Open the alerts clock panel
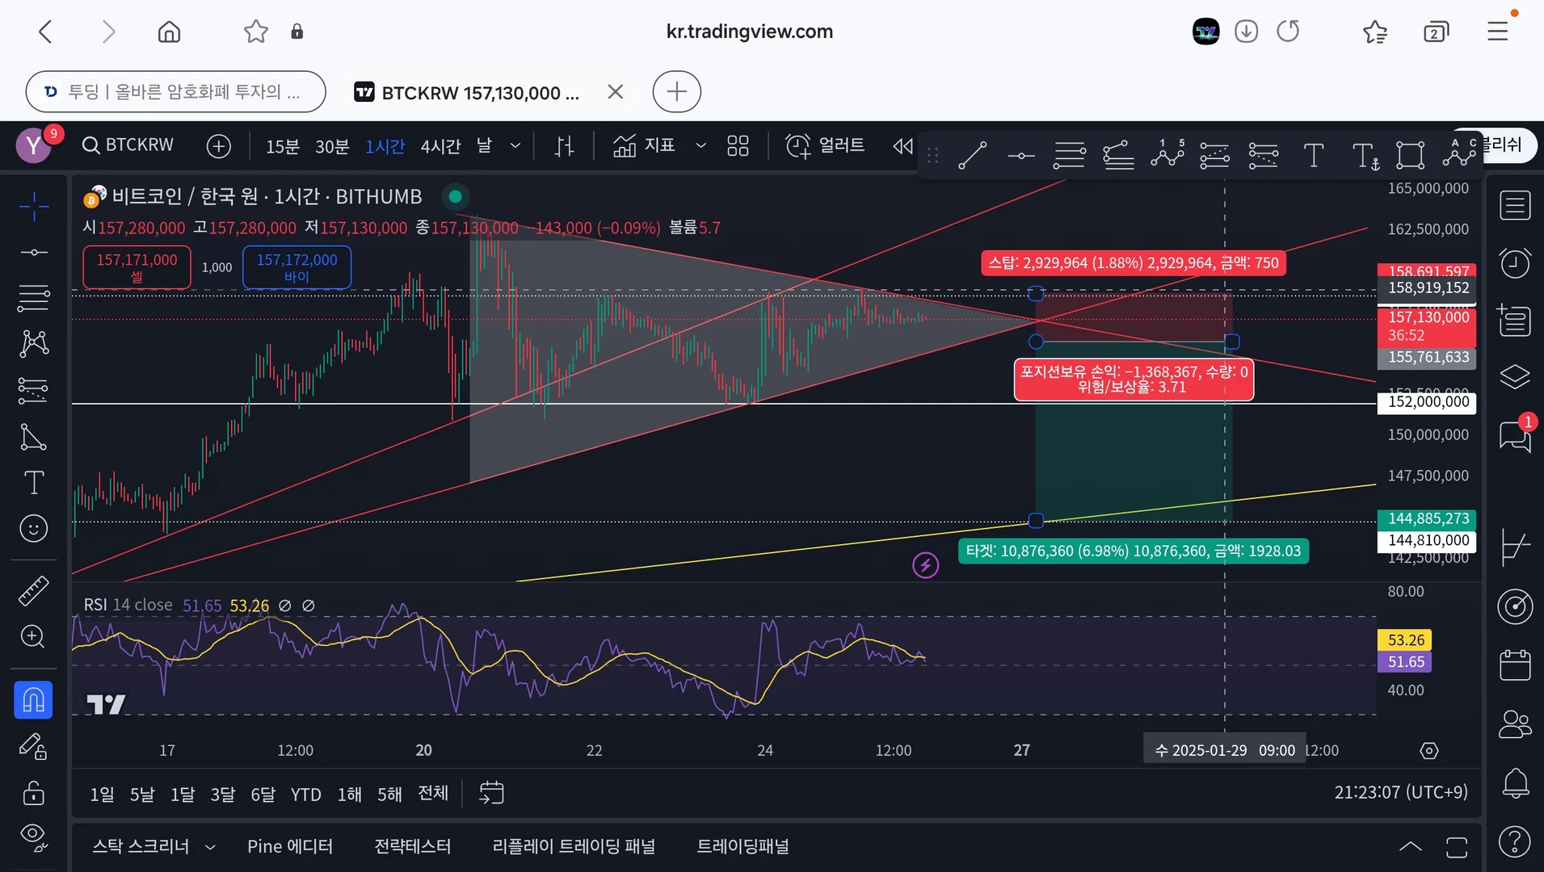This screenshot has width=1544, height=872. pyautogui.click(x=1515, y=263)
